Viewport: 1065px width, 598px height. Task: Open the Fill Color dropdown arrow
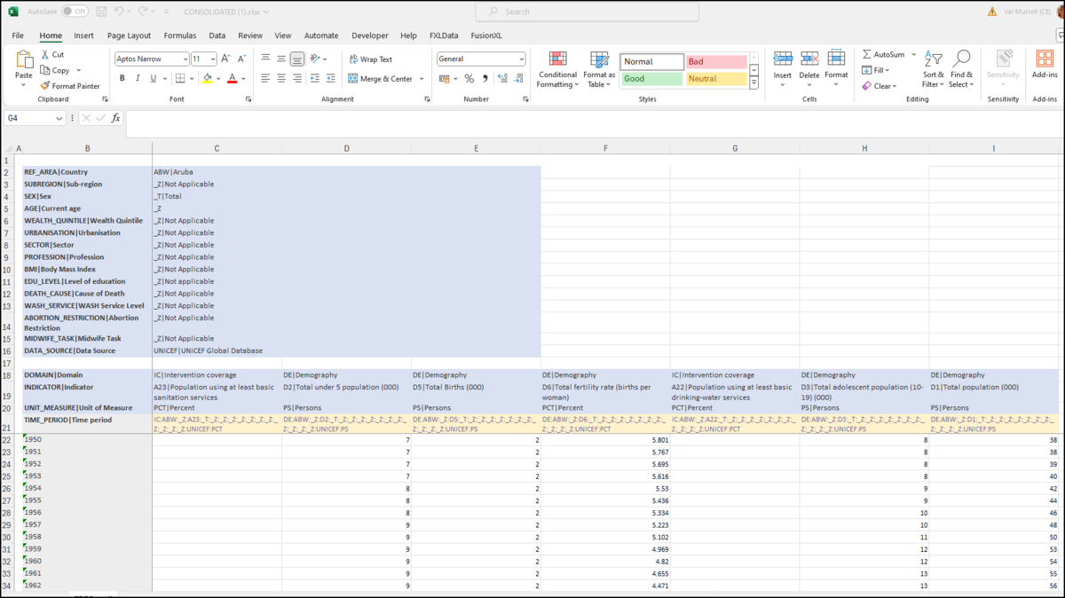tap(220, 78)
